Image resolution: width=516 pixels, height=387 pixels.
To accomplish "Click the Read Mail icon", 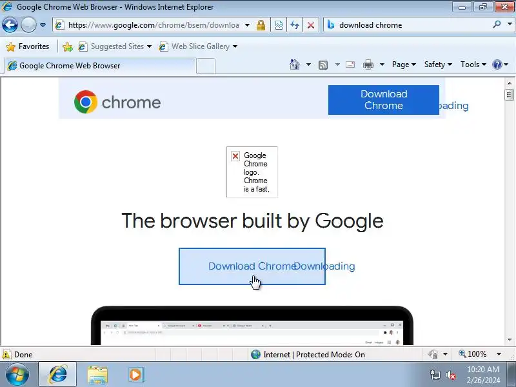I will [350, 64].
